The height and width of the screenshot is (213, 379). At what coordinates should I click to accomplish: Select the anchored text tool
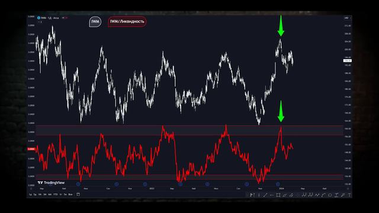click(337, 195)
